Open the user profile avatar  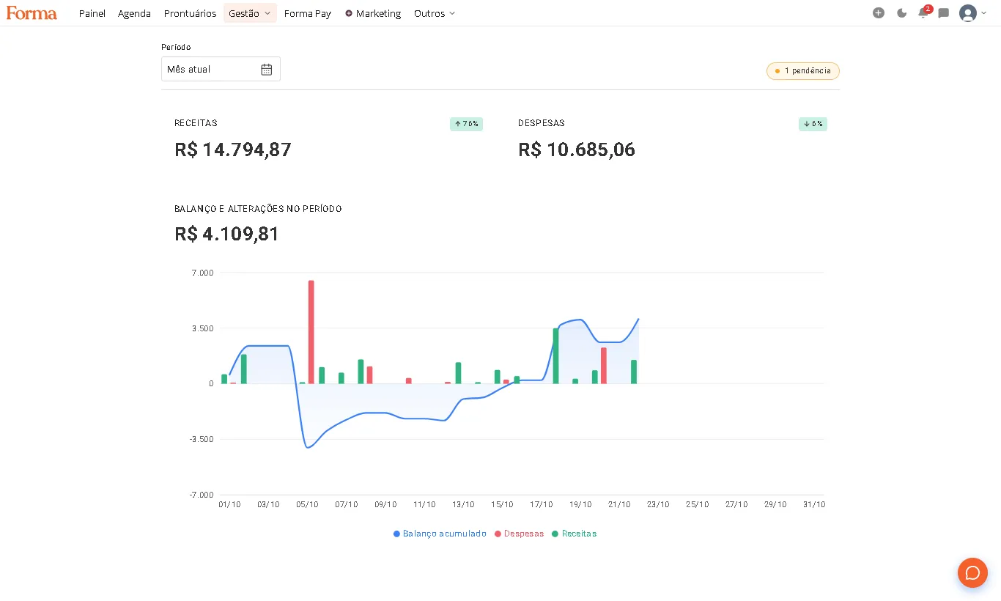tap(968, 13)
